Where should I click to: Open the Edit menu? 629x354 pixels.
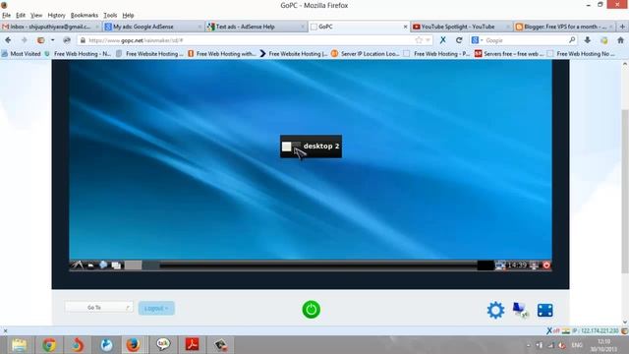21,16
